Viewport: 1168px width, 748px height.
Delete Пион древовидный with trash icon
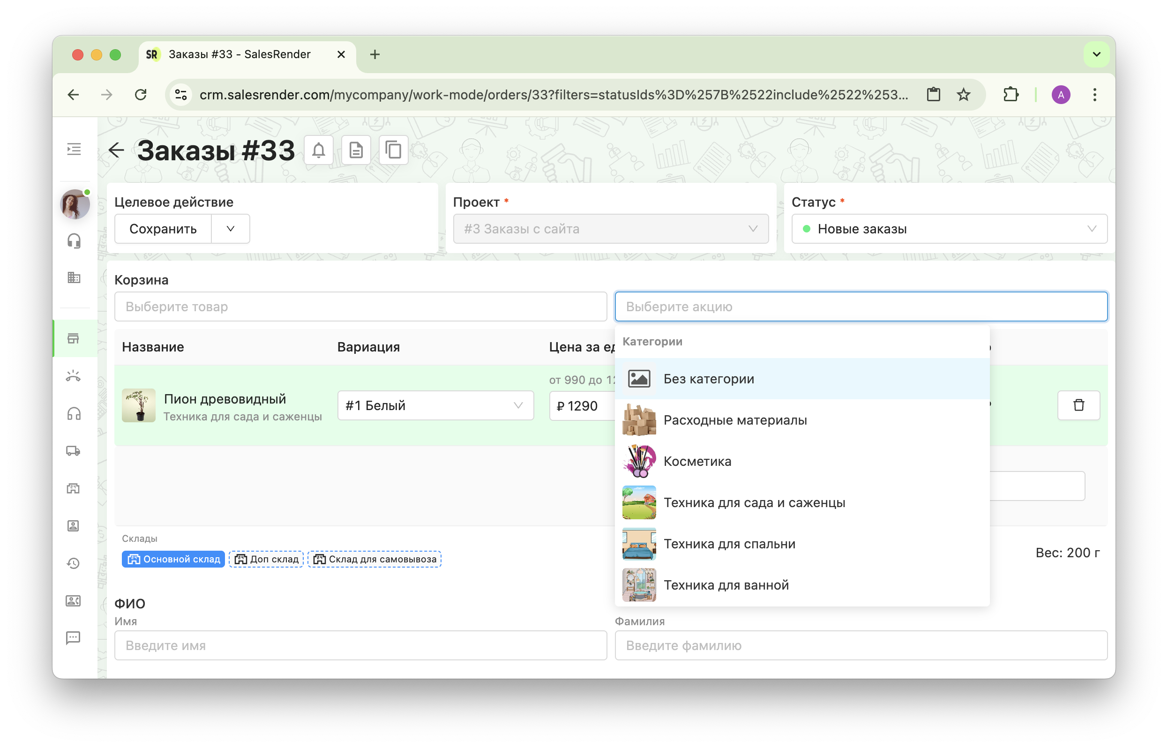(x=1079, y=405)
